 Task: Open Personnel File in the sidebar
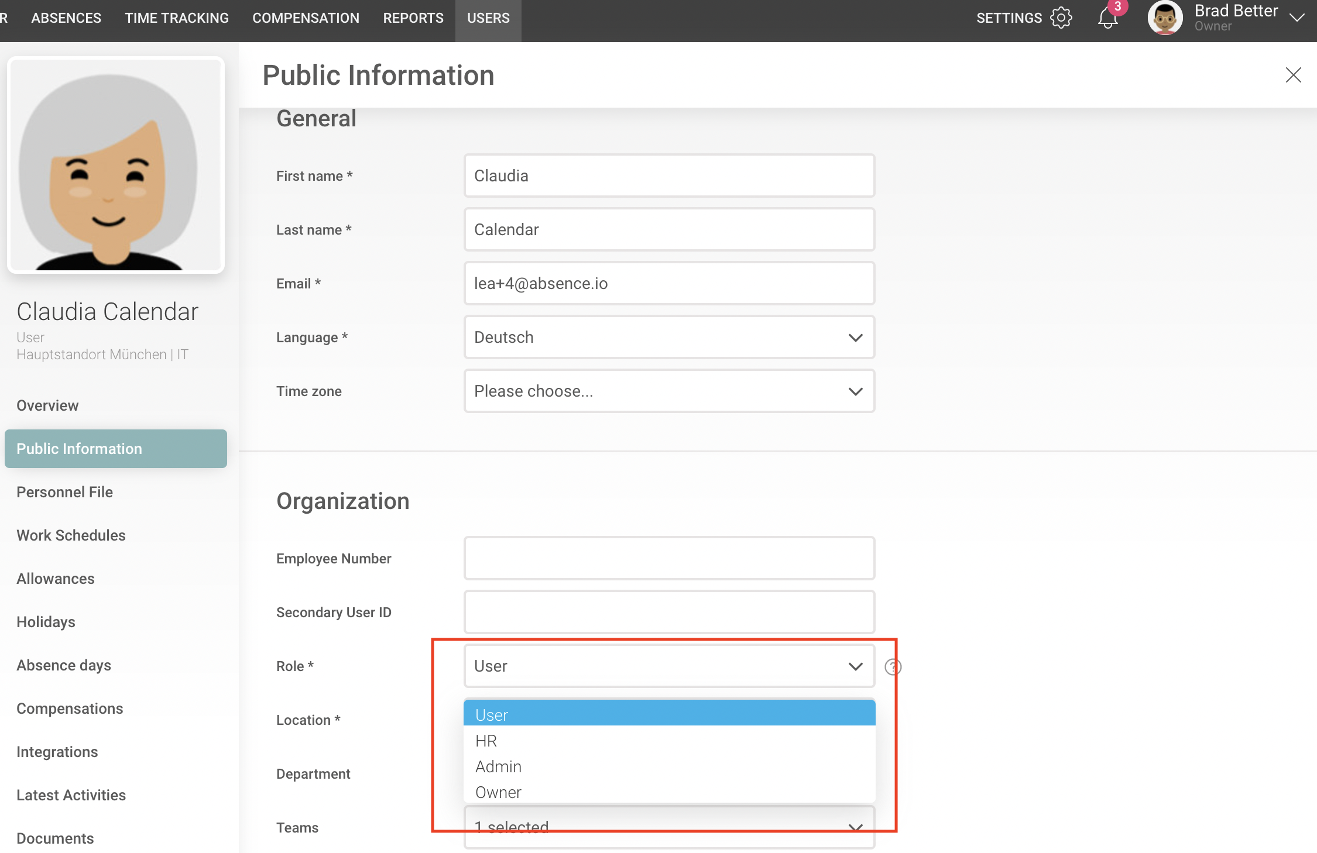(65, 492)
